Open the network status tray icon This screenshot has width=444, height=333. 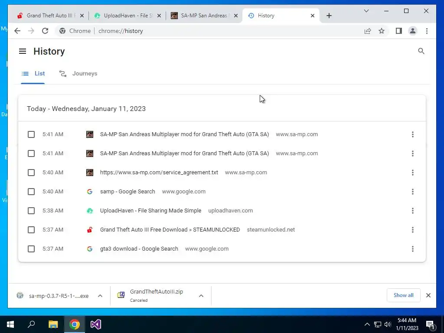(x=378, y=324)
